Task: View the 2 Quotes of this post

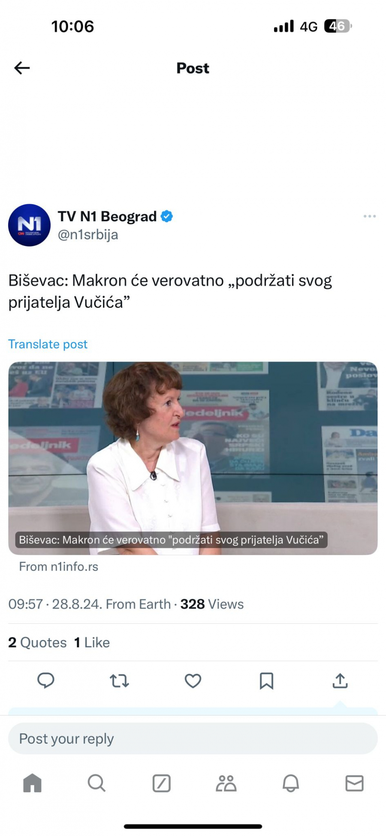Action: point(37,642)
